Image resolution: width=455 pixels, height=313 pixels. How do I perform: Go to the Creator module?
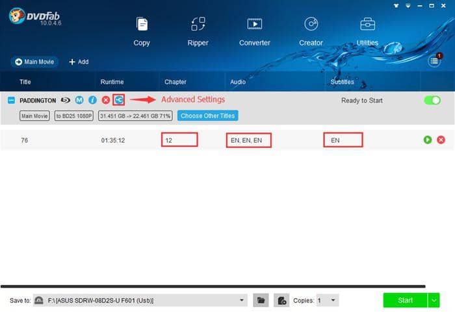tap(311, 32)
